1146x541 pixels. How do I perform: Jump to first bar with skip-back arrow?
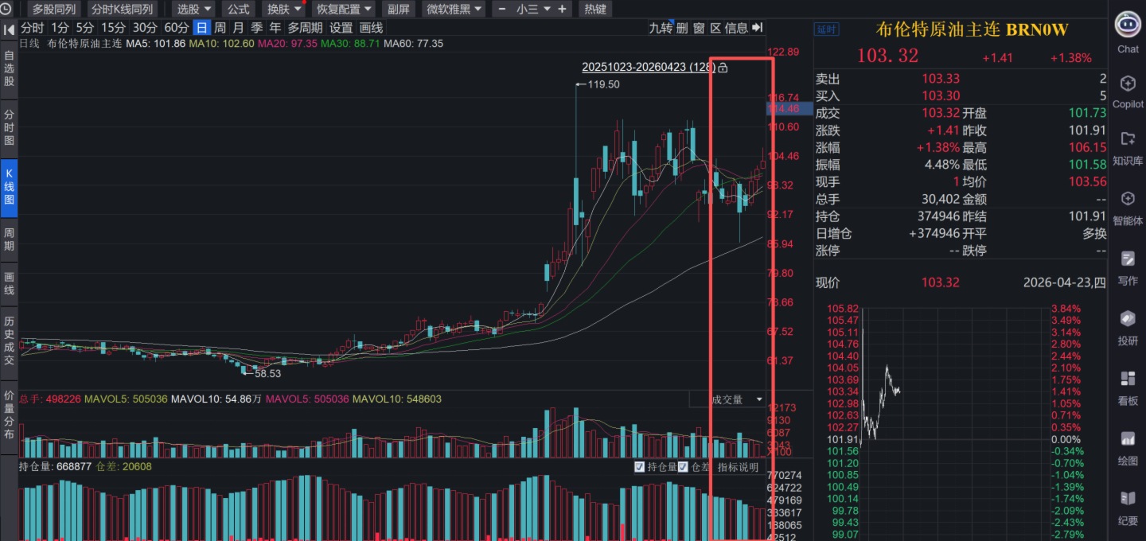(x=10, y=29)
